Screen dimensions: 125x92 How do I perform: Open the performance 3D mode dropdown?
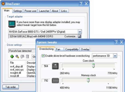[115, 56]
